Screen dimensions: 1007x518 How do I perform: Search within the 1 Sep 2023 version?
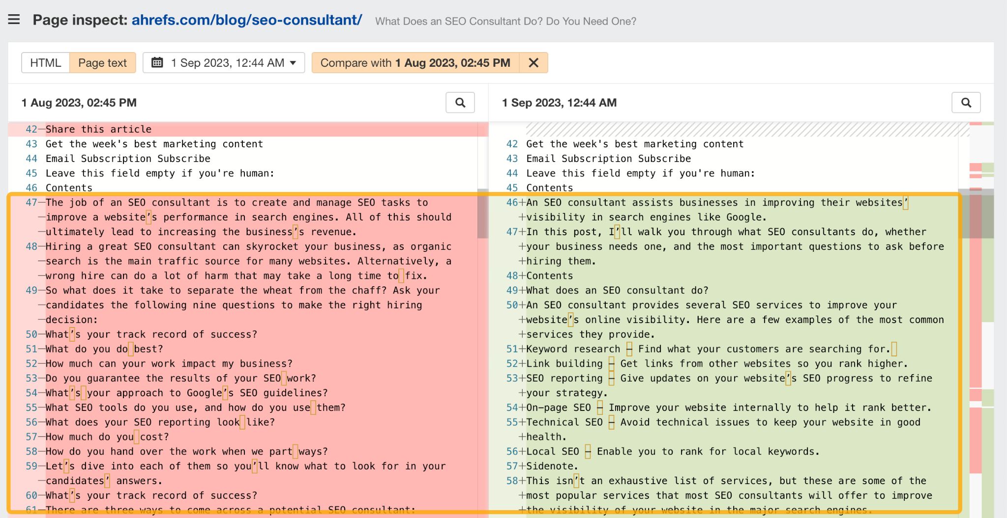coord(966,103)
